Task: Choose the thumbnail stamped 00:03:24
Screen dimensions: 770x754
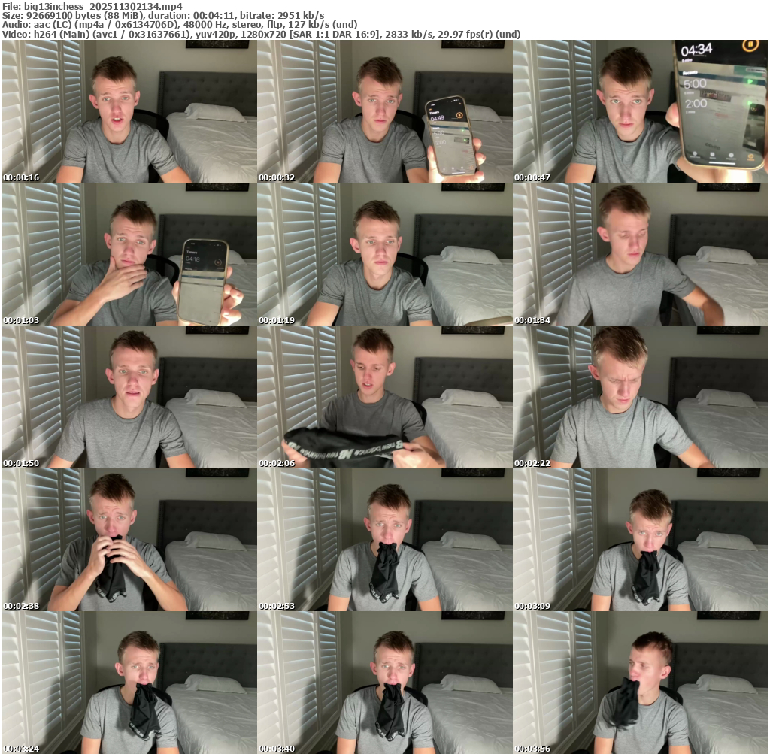Action: tap(129, 683)
